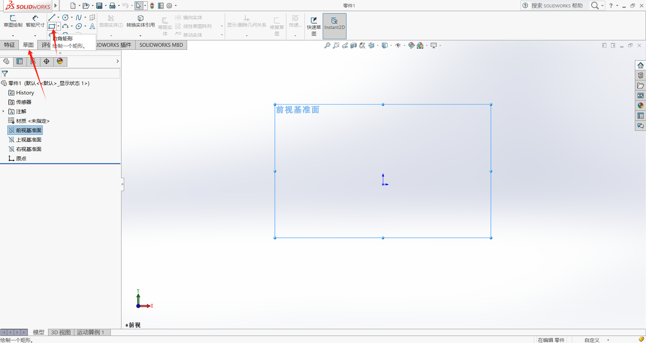The height and width of the screenshot is (343, 646).
Task: Open File Explorer folder icon in task pane
Action: (x=640, y=85)
